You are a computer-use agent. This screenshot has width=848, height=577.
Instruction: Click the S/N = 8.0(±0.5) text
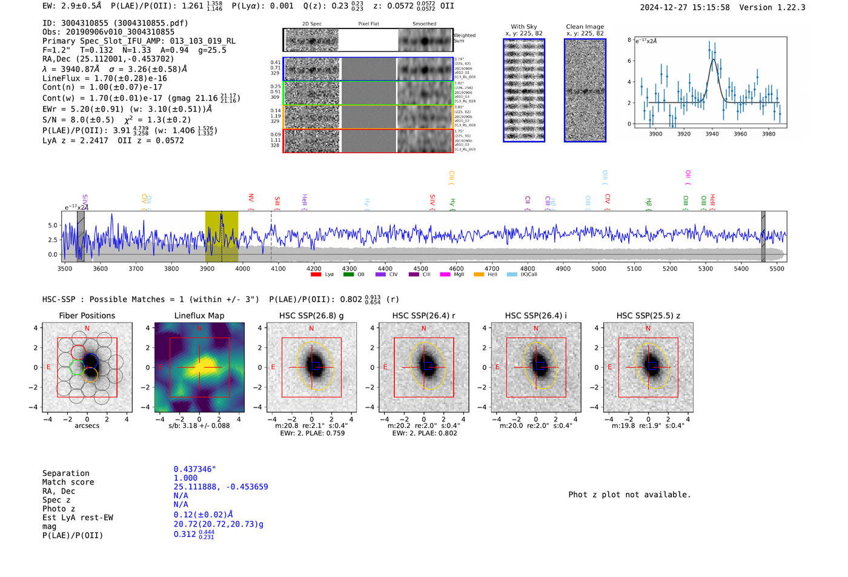[78, 120]
